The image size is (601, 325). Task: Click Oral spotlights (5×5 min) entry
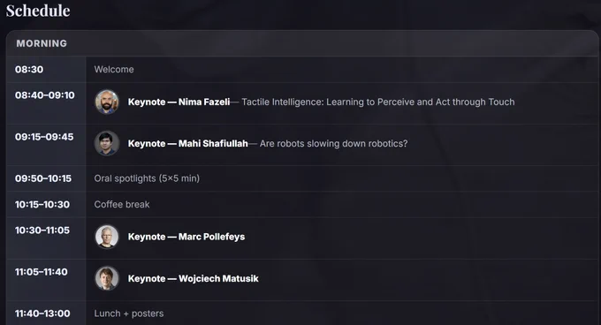point(147,178)
